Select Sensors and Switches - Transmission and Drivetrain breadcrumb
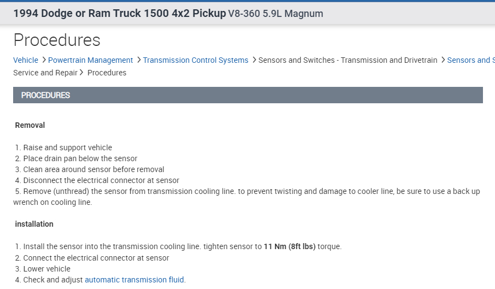This screenshot has width=495, height=289. tap(348, 60)
